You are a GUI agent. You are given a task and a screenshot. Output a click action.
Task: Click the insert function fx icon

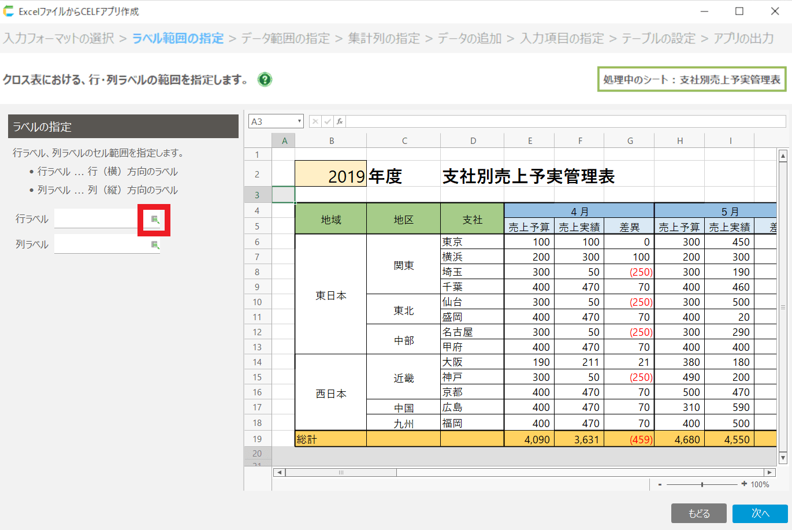[x=340, y=121]
